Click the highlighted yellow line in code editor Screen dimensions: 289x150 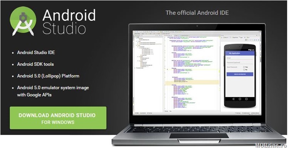point(192,83)
